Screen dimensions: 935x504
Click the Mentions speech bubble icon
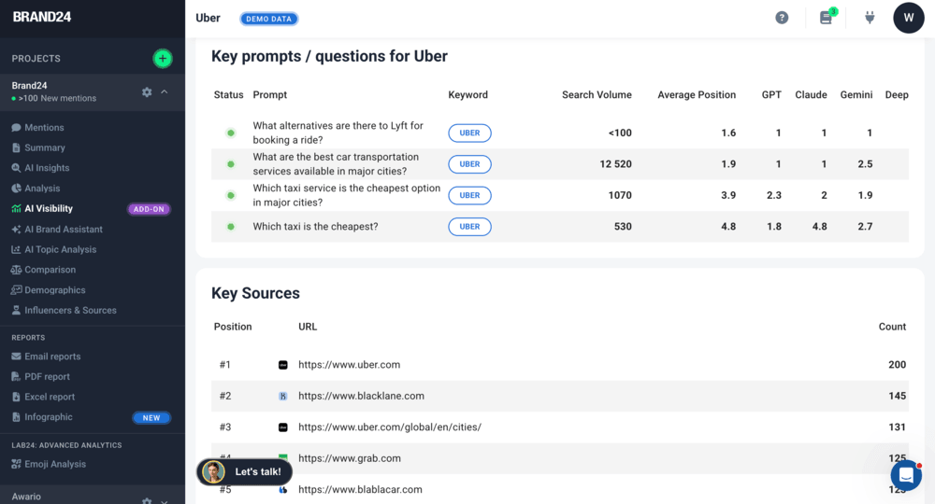coord(16,127)
